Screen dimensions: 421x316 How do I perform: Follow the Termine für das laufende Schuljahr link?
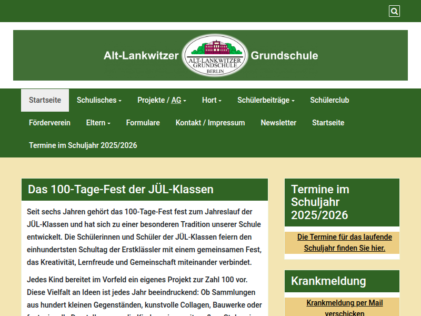tap(342, 242)
